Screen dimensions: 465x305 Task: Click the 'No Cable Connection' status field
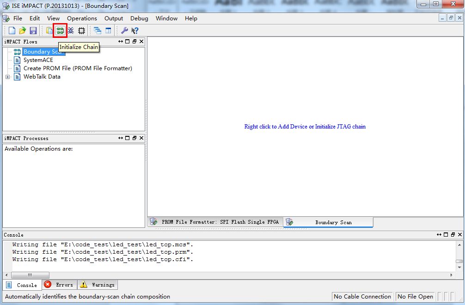coord(362,296)
